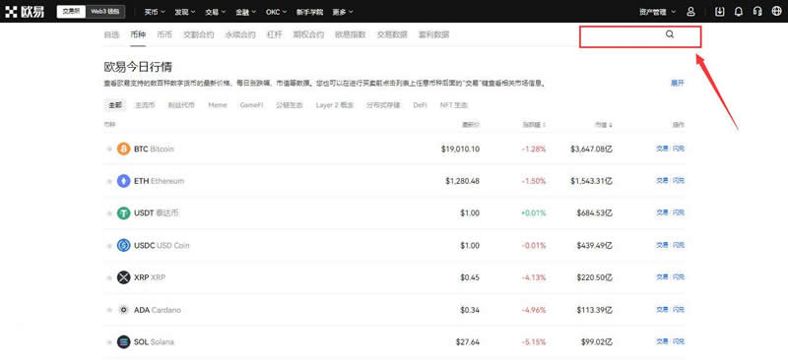The width and height of the screenshot is (788, 362).
Task: Click 闪兑 link in ETH row
Action: [679, 181]
